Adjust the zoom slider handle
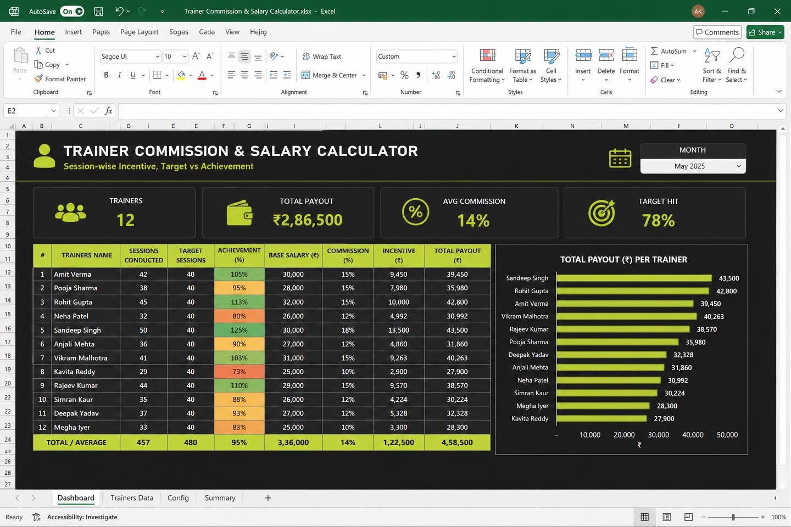The image size is (791, 527). (x=733, y=517)
